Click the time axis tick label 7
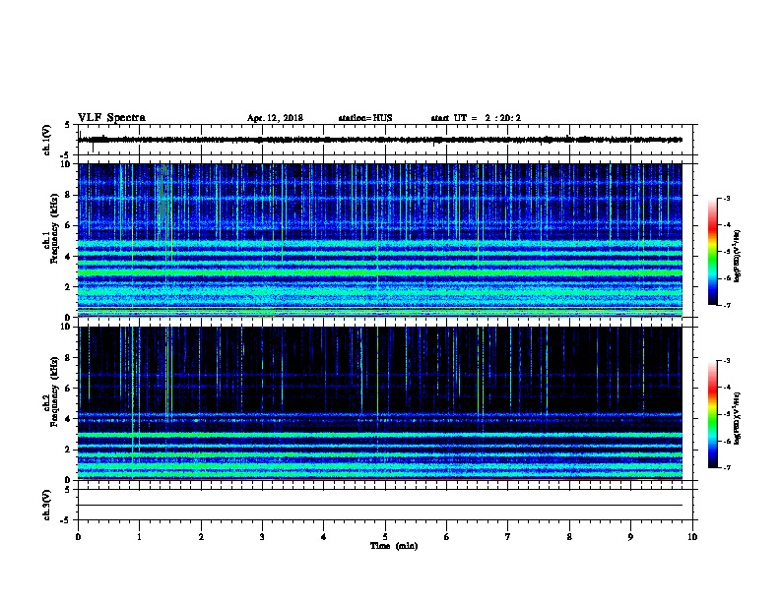This screenshot has height=602, width=780. coord(508,537)
